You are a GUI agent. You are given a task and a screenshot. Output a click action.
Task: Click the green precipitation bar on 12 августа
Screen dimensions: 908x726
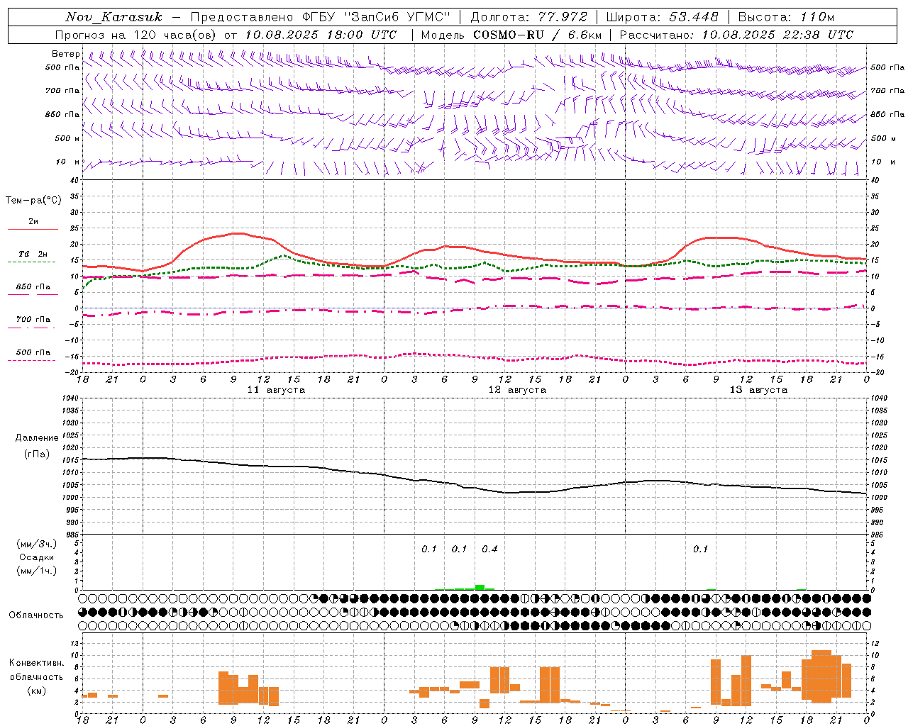480,587
